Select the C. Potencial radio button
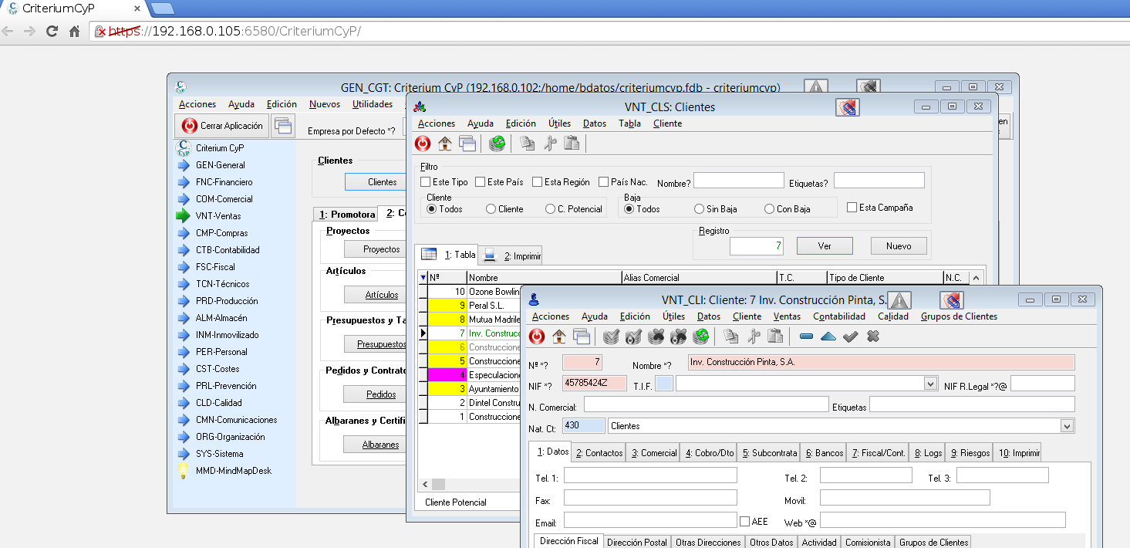This screenshot has height=548, width=1130. click(x=550, y=209)
